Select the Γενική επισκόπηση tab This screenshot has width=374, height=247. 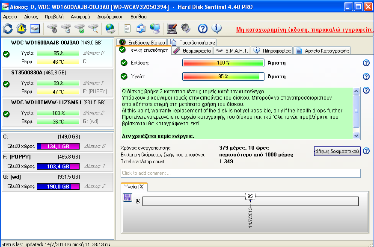tap(144, 50)
